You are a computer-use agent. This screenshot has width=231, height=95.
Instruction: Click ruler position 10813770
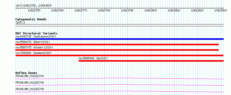[x=81, y=10]
